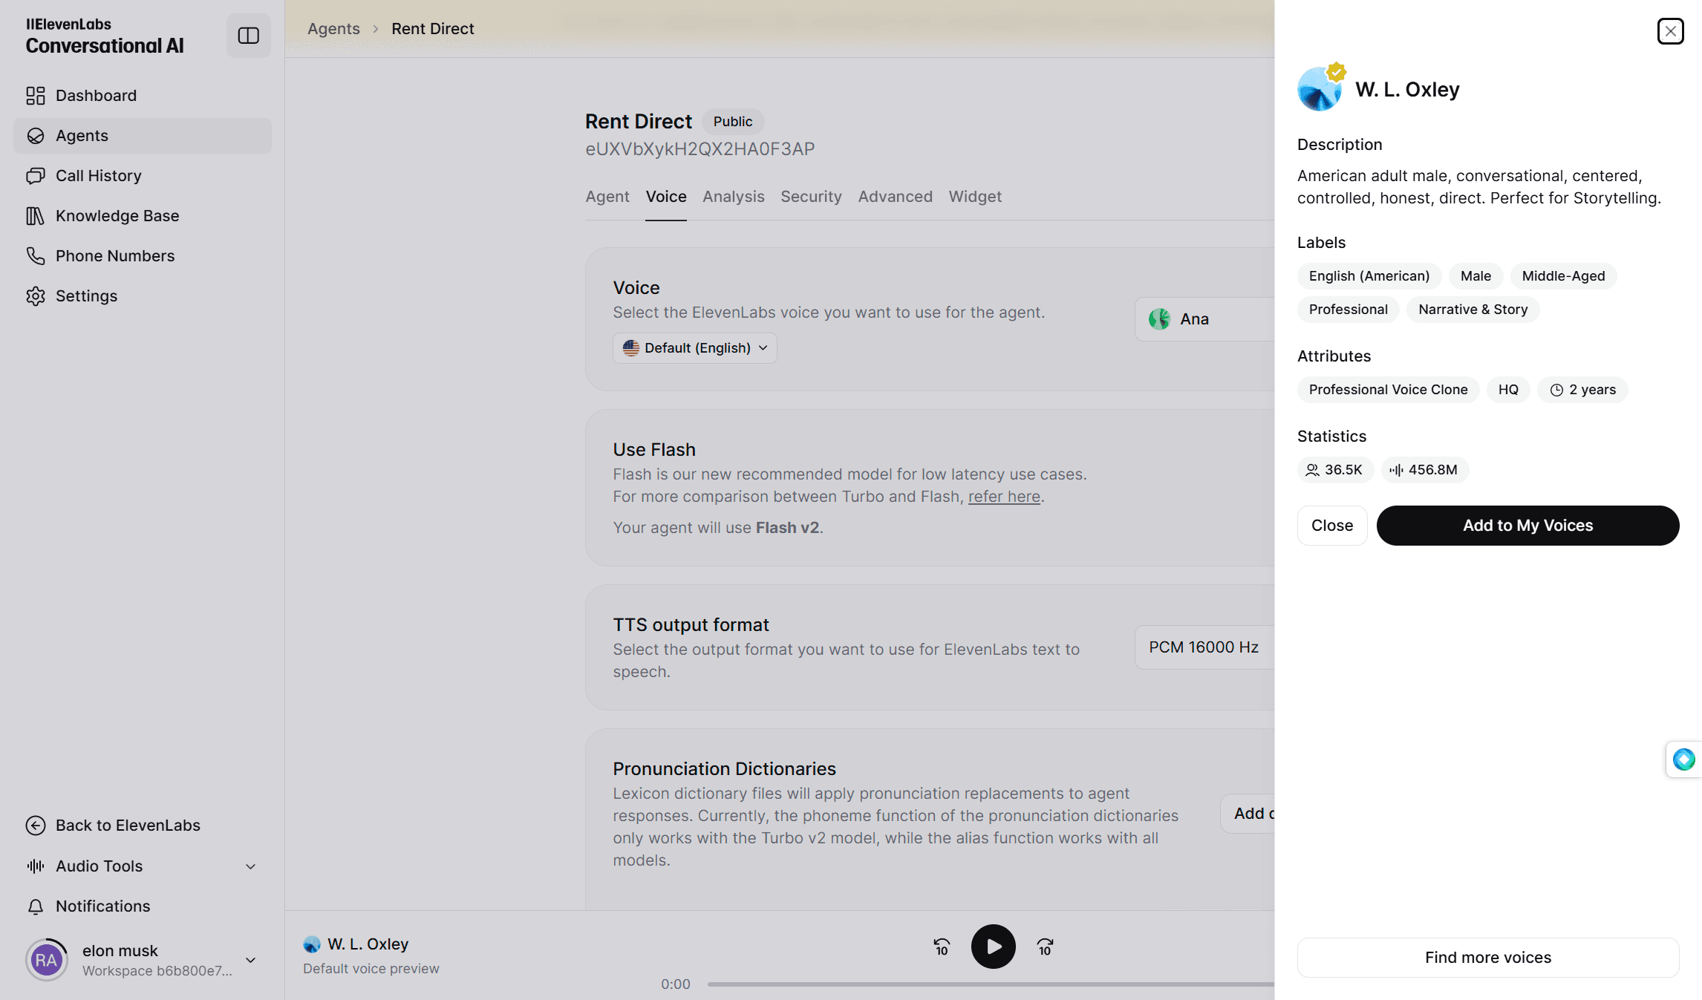
Task: Rewind the preview by 10 seconds
Action: [x=942, y=947]
